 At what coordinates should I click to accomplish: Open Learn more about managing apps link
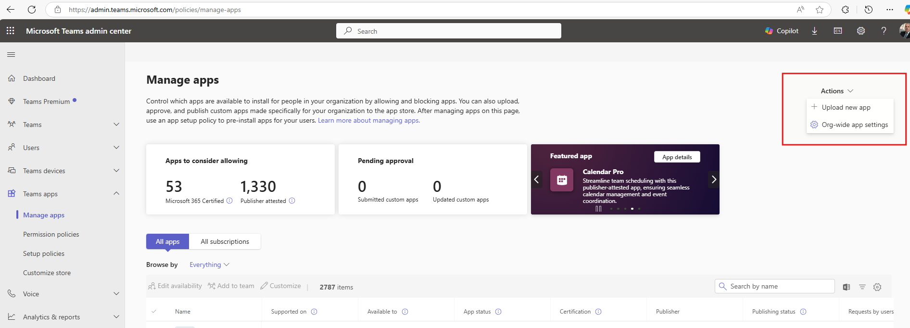click(368, 121)
